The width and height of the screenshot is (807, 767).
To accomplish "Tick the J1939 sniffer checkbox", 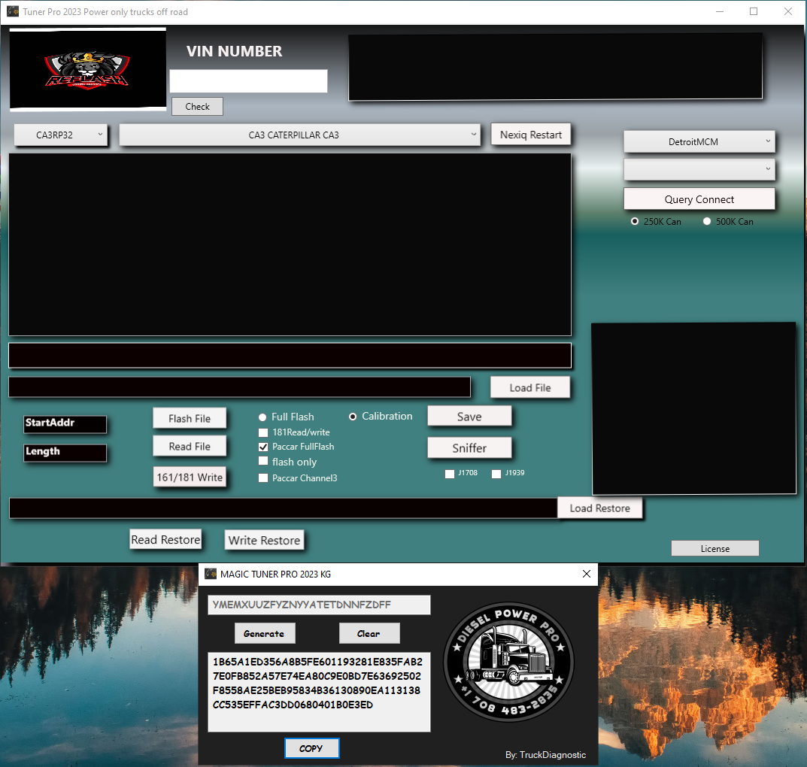I will pos(496,474).
